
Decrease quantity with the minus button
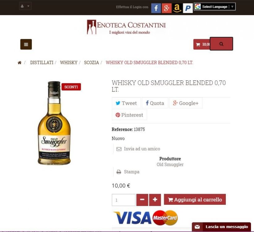[142, 200]
